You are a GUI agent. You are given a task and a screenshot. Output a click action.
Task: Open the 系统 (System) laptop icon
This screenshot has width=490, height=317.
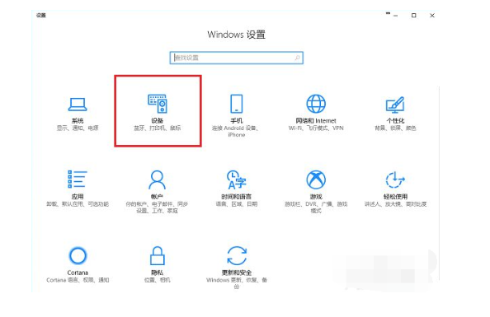(78, 105)
